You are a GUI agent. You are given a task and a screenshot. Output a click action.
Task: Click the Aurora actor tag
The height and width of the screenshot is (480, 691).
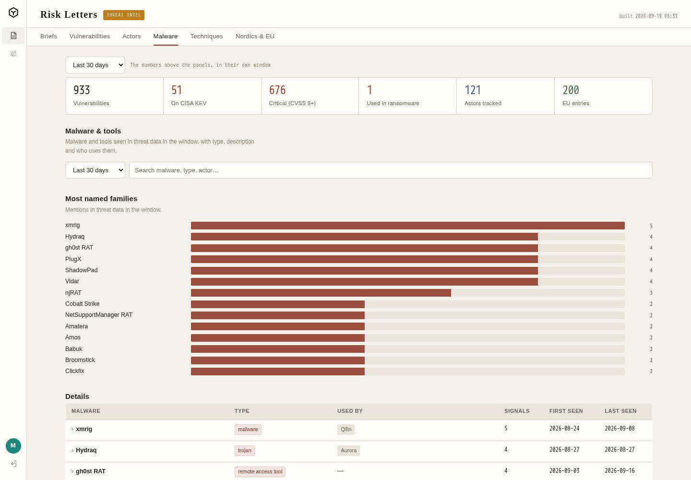click(349, 451)
